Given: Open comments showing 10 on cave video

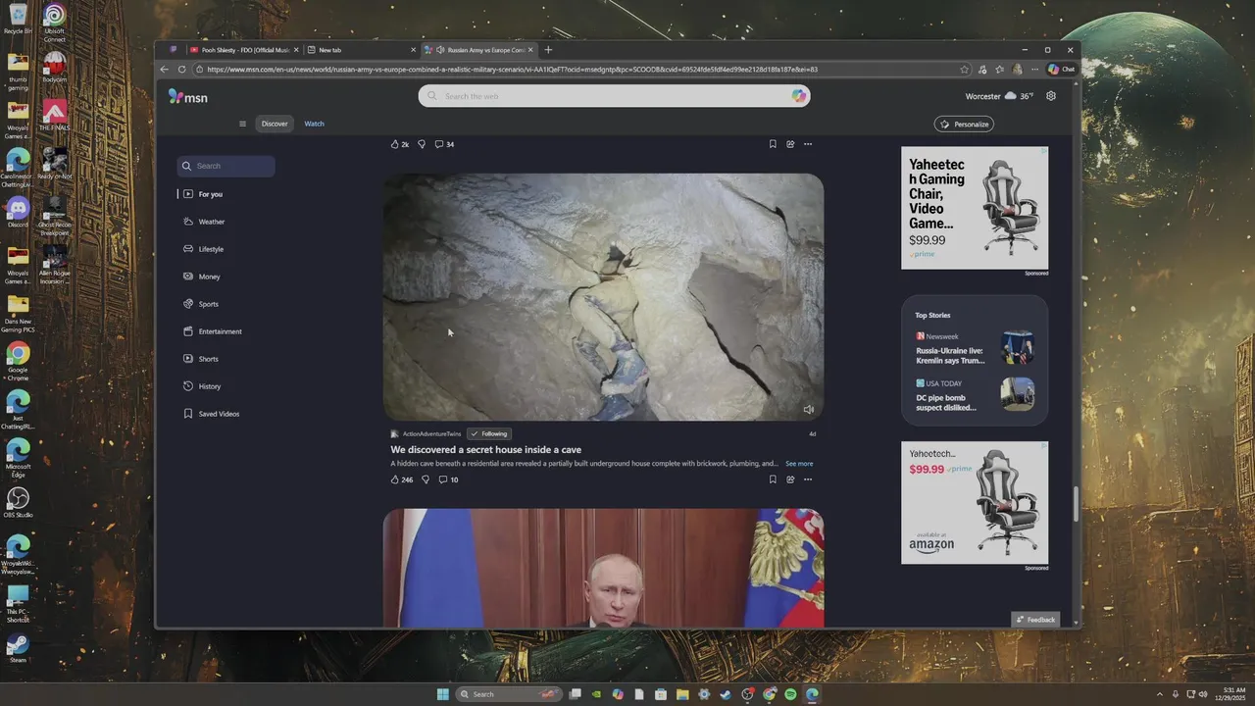Looking at the screenshot, I should pos(448,479).
